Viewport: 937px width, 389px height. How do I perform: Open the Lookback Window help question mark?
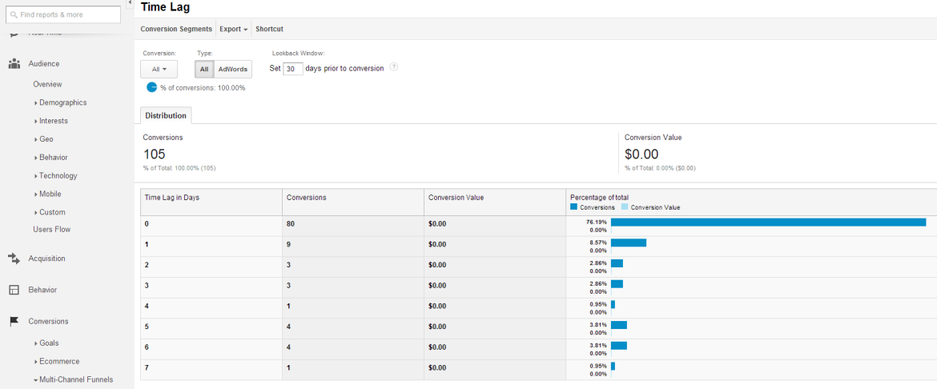tap(394, 67)
